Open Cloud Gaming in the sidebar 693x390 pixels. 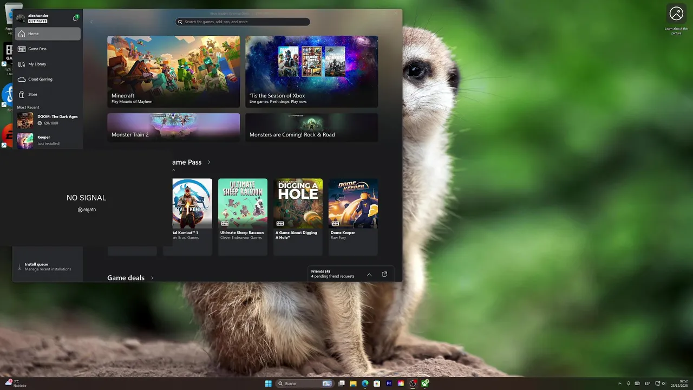(x=48, y=79)
